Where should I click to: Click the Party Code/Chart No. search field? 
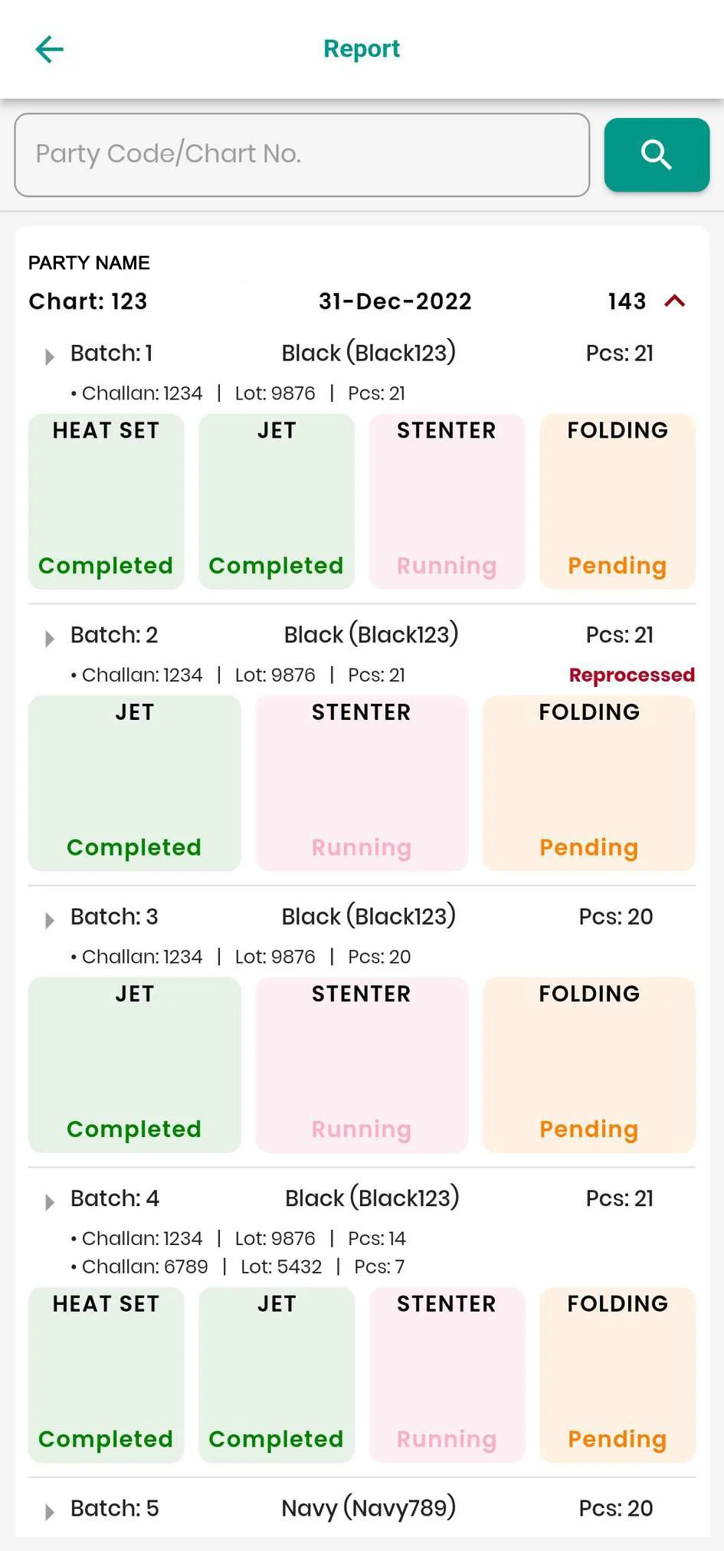point(302,155)
